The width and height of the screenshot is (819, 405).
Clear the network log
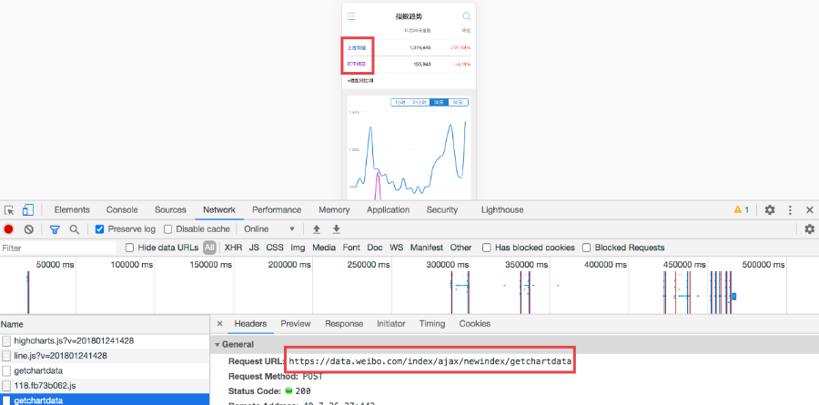tap(29, 229)
